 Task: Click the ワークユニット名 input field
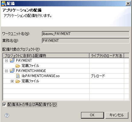point(86,34)
